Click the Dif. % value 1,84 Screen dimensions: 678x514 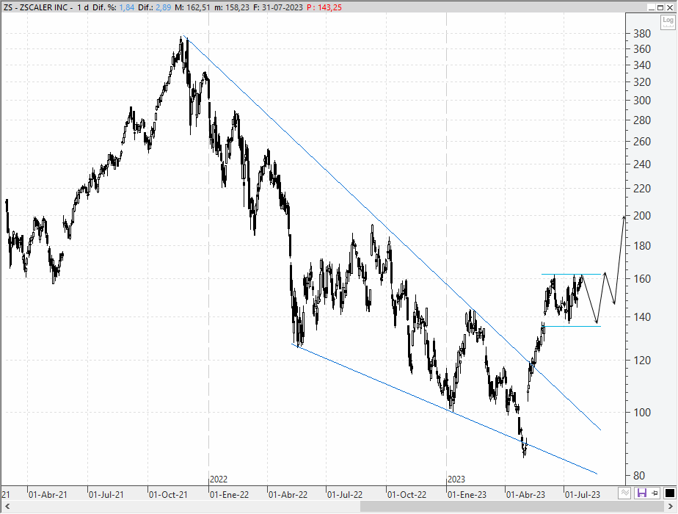[x=127, y=7]
